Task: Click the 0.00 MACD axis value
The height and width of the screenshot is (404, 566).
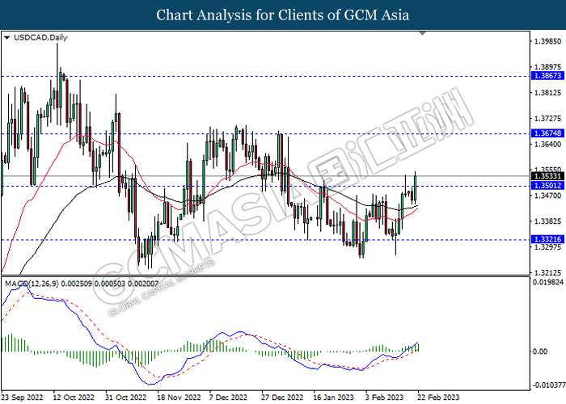Action: coord(540,351)
